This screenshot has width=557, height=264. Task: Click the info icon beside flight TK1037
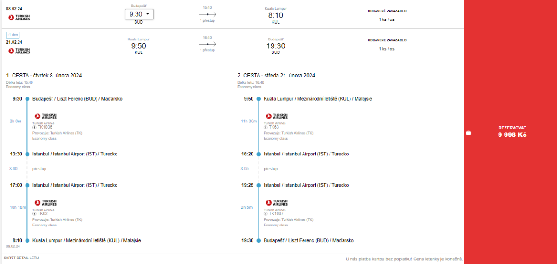[x=266, y=214]
